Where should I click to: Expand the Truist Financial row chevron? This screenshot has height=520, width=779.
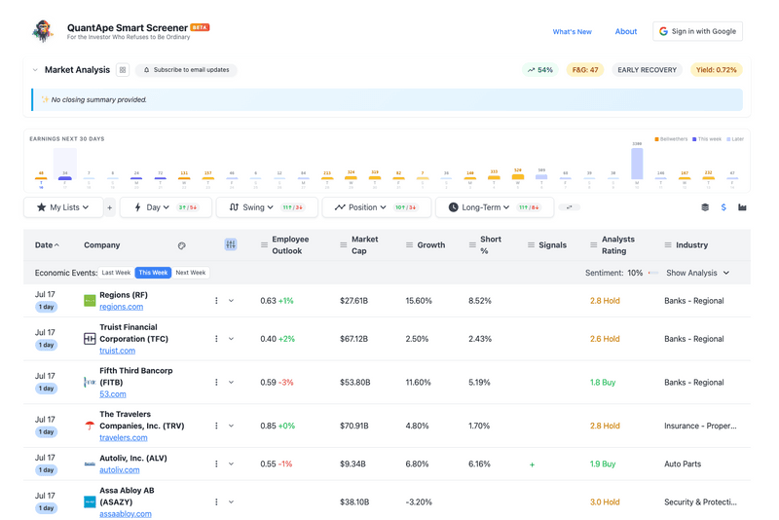coord(231,339)
